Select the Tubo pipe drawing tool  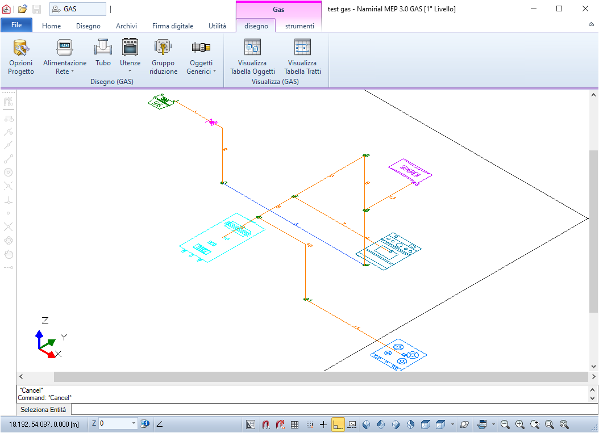[x=103, y=53]
